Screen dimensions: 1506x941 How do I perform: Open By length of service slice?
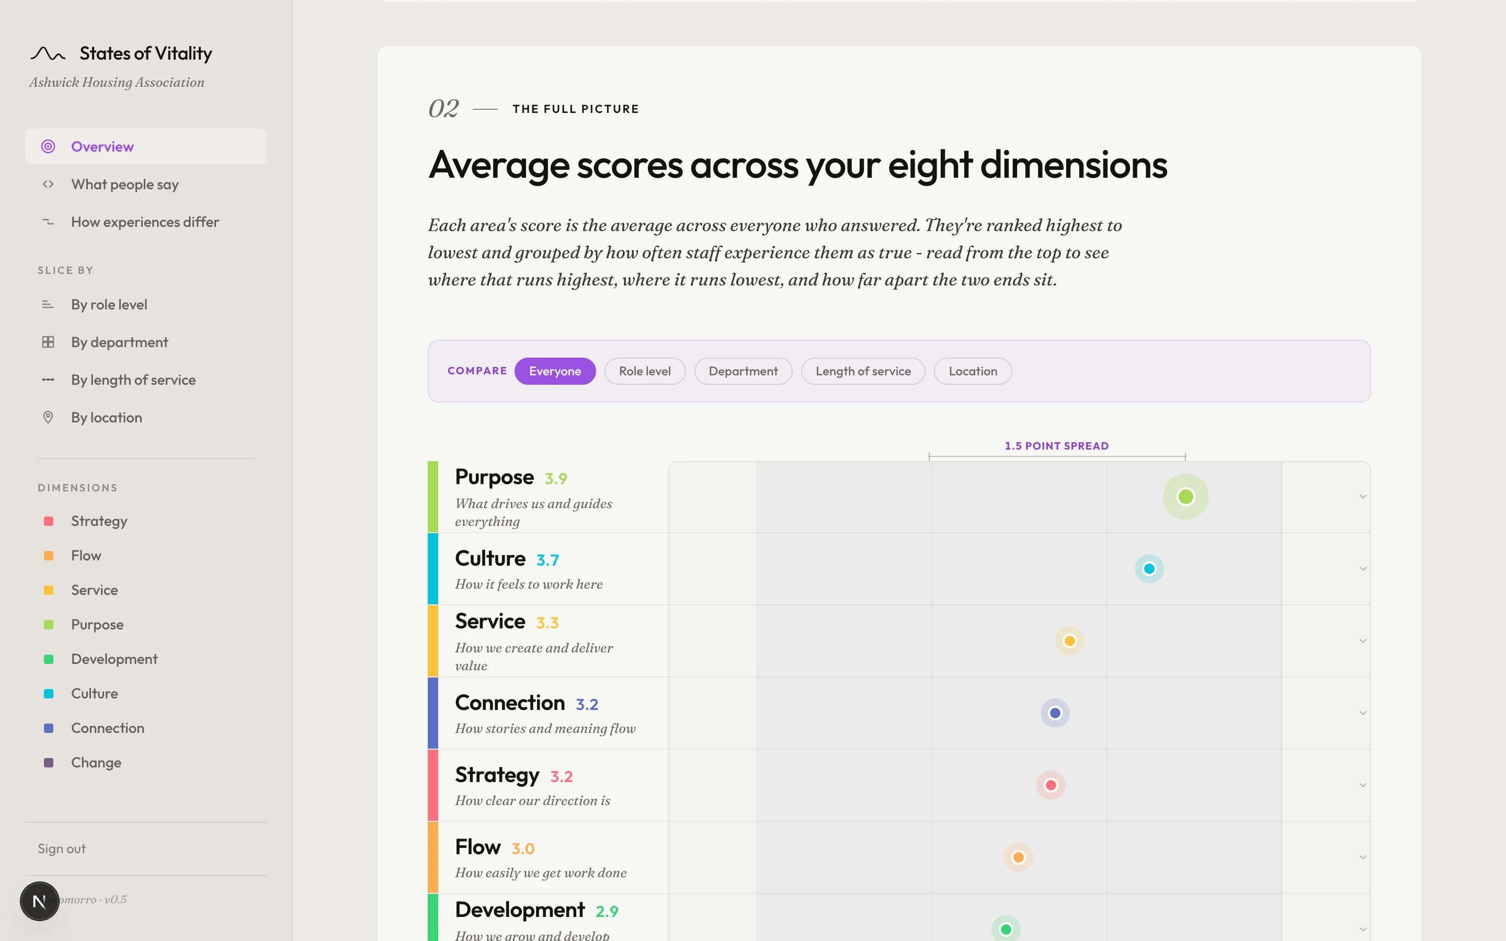(145, 380)
